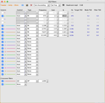The width and height of the screenshot is (105, 103).
Task: Click the Mode T60 column header
Action: pyautogui.click(x=88, y=10)
